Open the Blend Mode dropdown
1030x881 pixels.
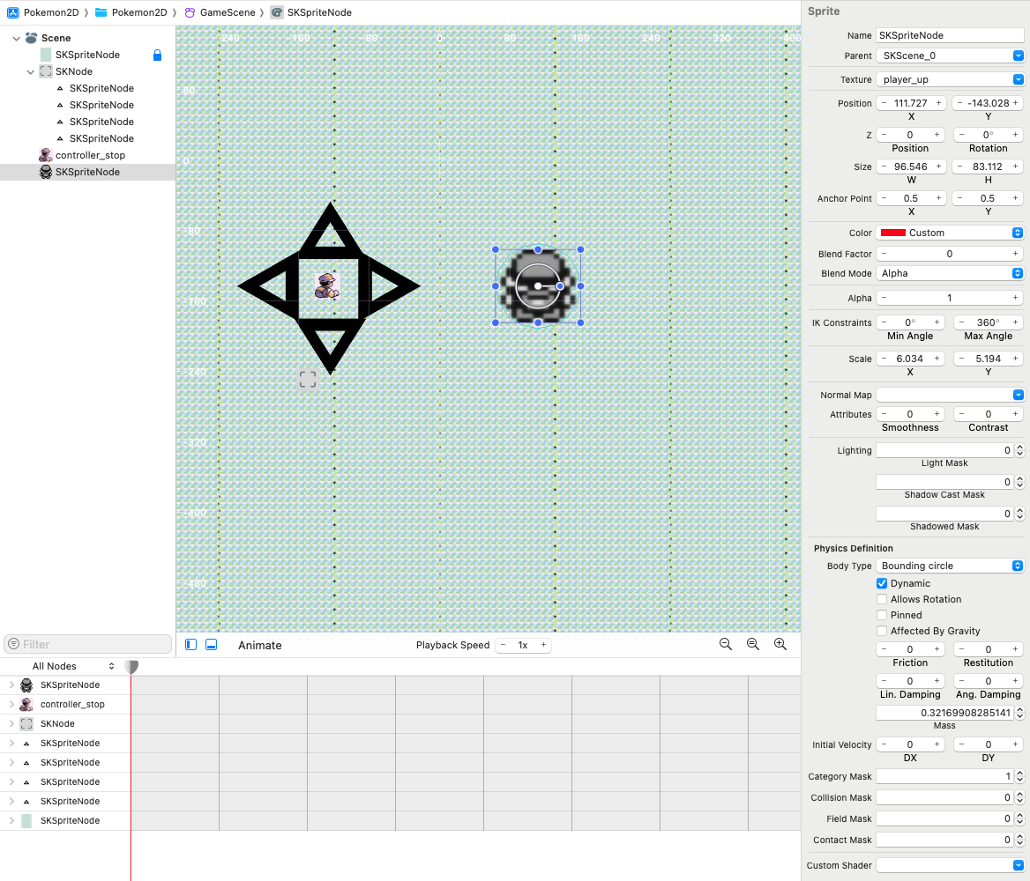pos(950,273)
